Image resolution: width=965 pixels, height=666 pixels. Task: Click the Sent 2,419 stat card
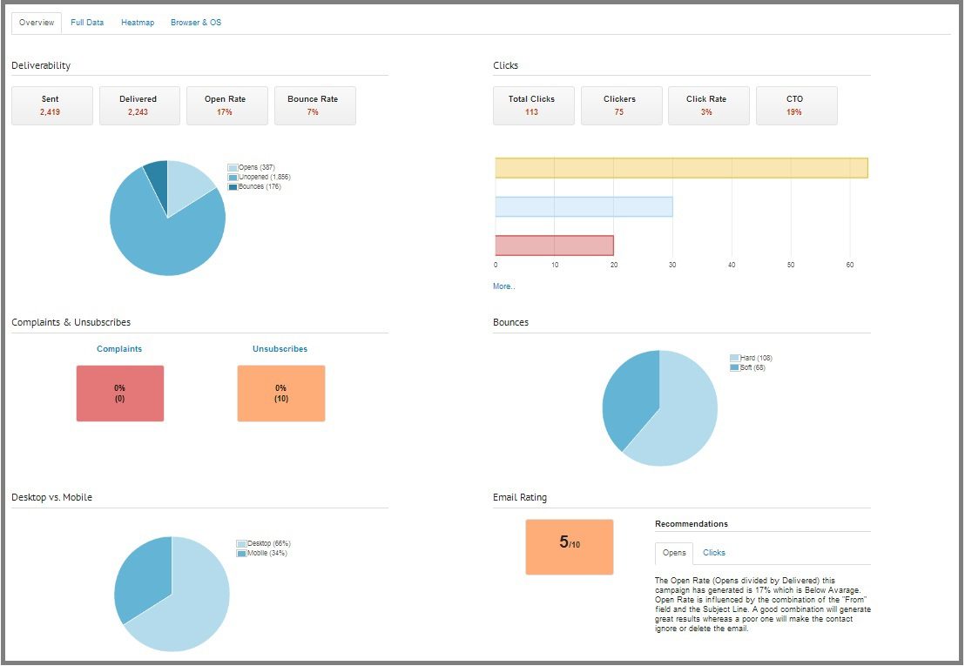(x=51, y=104)
